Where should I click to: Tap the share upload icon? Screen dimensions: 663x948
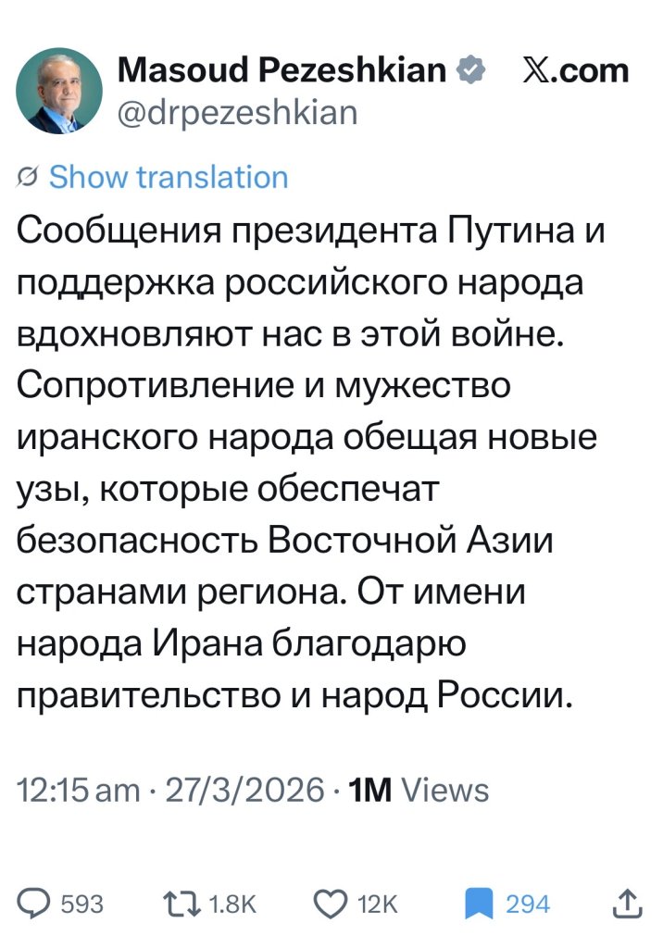coord(627,903)
